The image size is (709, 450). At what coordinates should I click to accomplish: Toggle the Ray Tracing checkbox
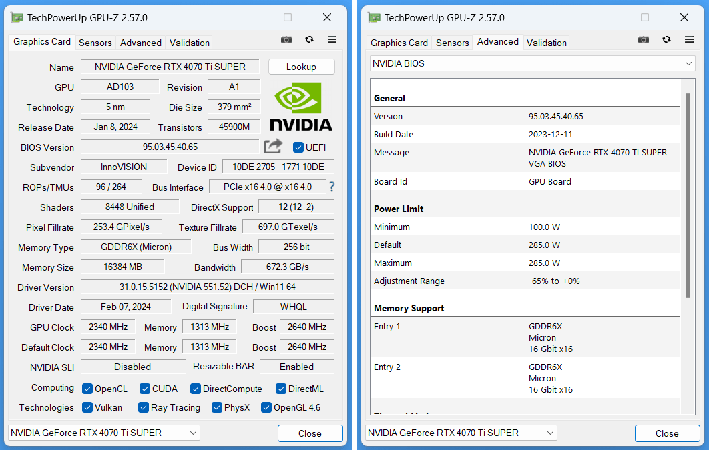point(144,407)
